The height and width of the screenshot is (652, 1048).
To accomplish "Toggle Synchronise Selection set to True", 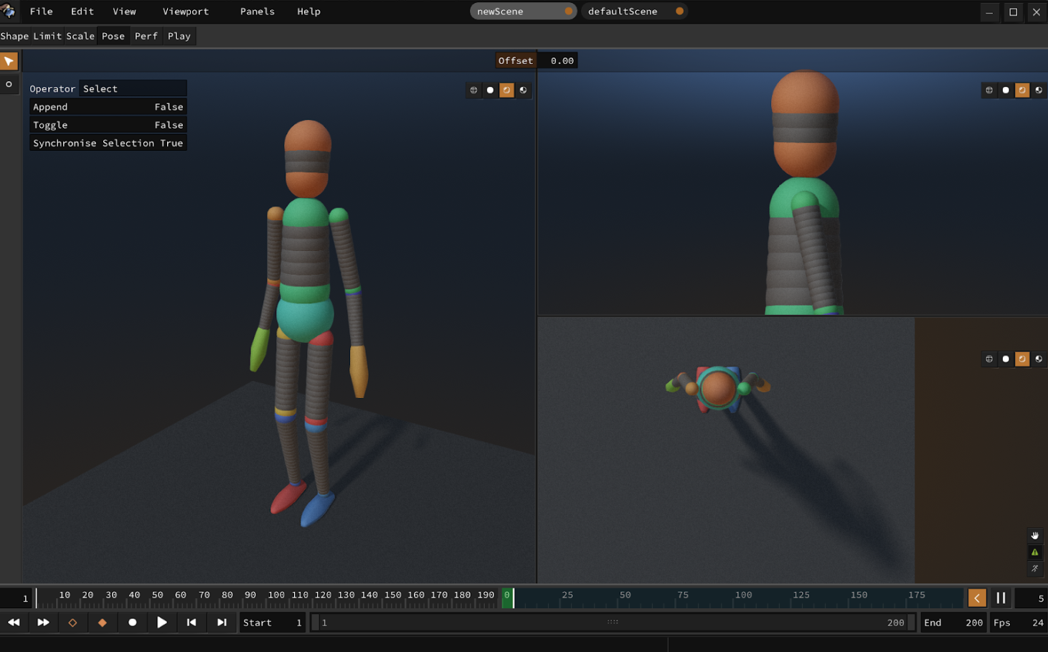I will [108, 143].
